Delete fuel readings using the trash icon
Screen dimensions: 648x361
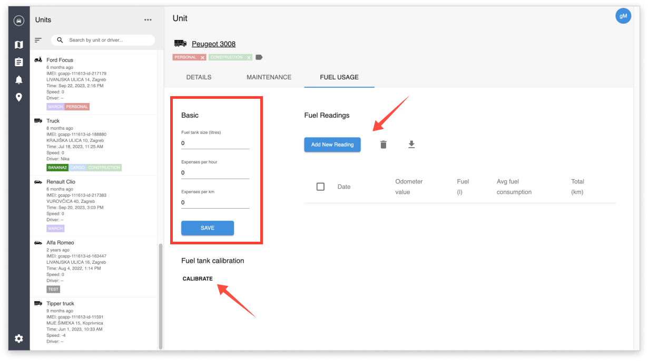(x=383, y=144)
